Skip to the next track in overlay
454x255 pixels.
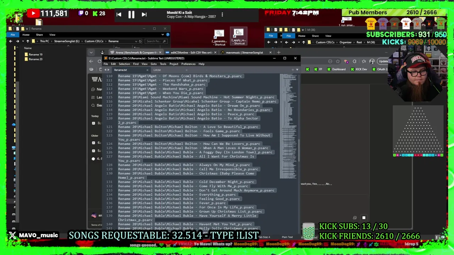[144, 15]
